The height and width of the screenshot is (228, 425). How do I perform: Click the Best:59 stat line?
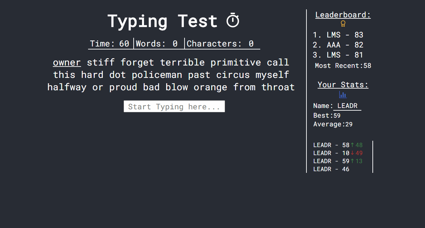[327, 115]
